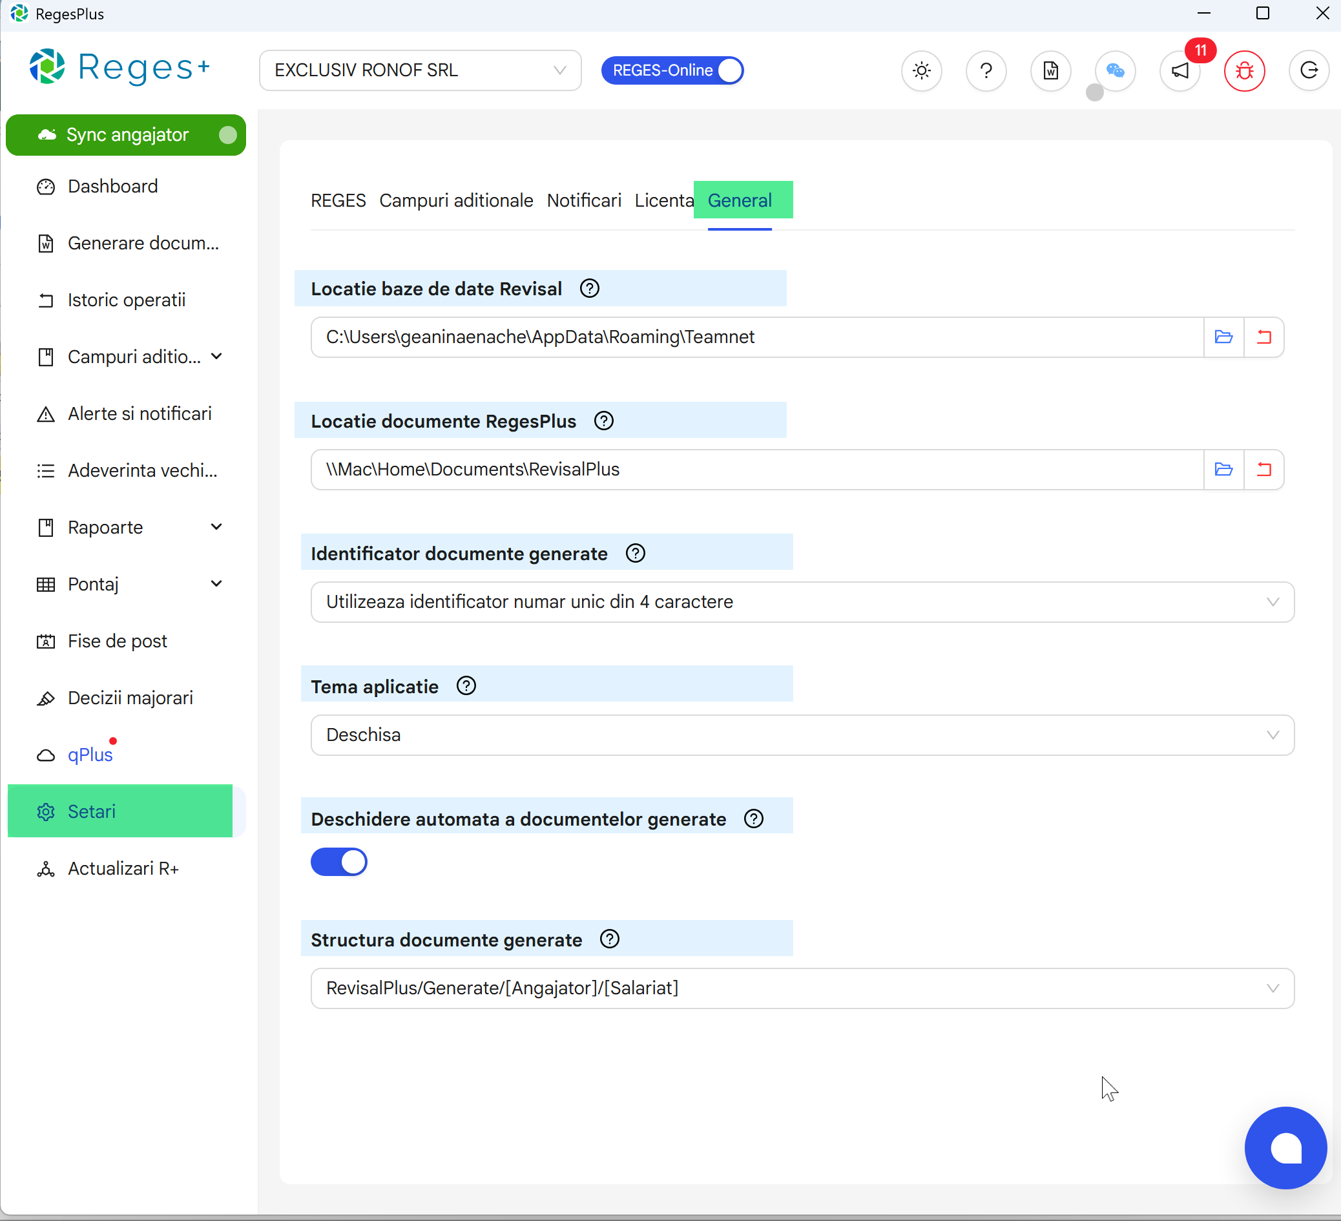The image size is (1341, 1221).
Task: Report a bug using the red bug icon
Action: click(1244, 71)
